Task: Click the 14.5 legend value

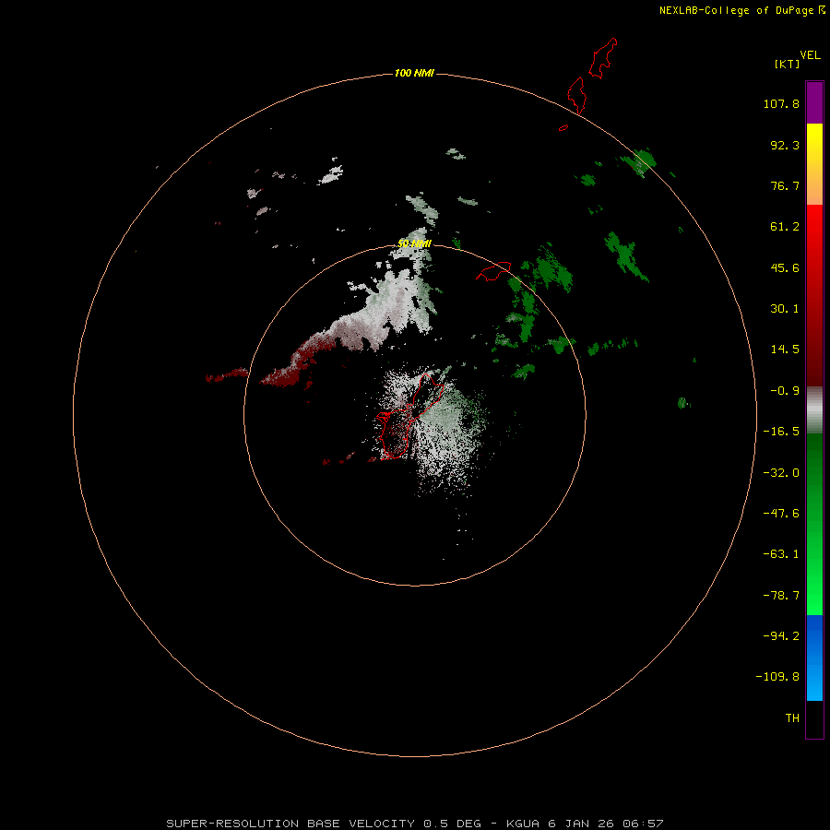Action: point(785,350)
